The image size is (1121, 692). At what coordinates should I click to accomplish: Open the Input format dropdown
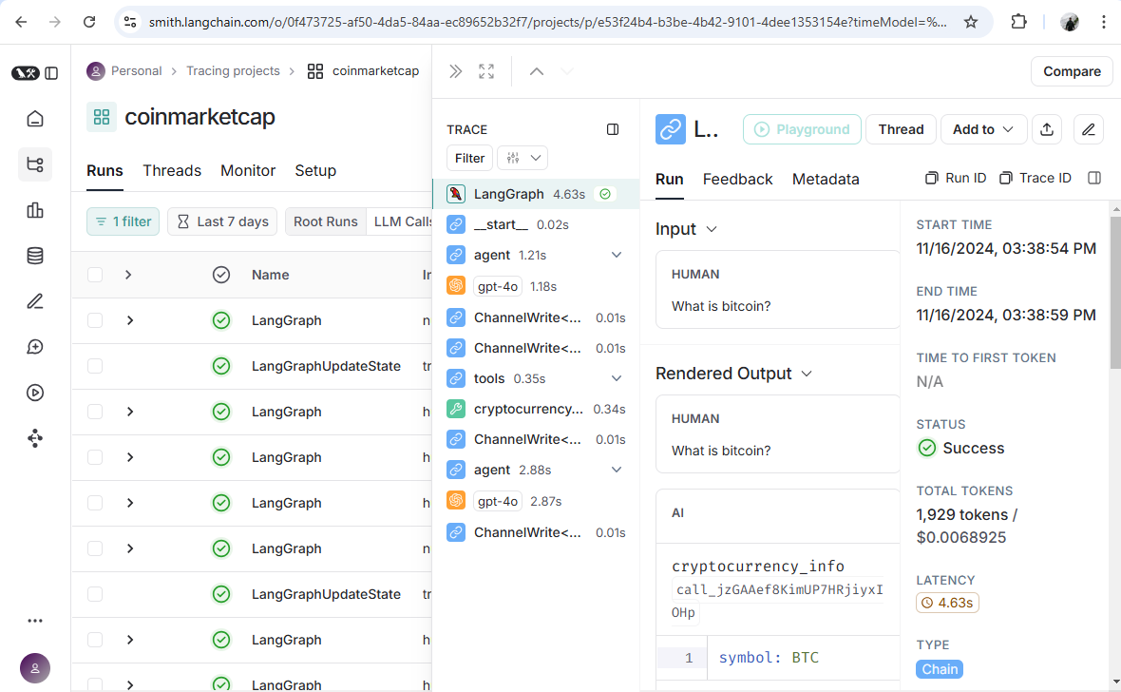pyautogui.click(x=712, y=230)
